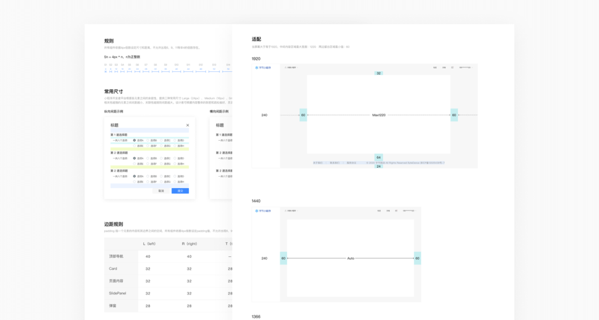Click the Max1220 width label

point(379,115)
